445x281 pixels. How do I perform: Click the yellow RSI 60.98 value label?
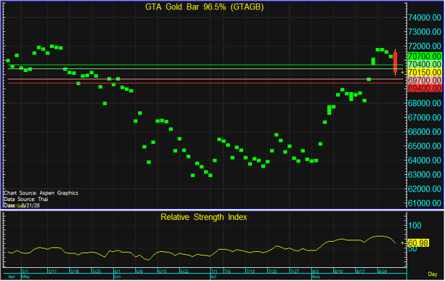click(418, 243)
